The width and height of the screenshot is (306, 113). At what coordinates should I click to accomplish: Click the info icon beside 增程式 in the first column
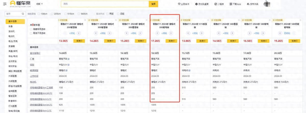click(67, 70)
